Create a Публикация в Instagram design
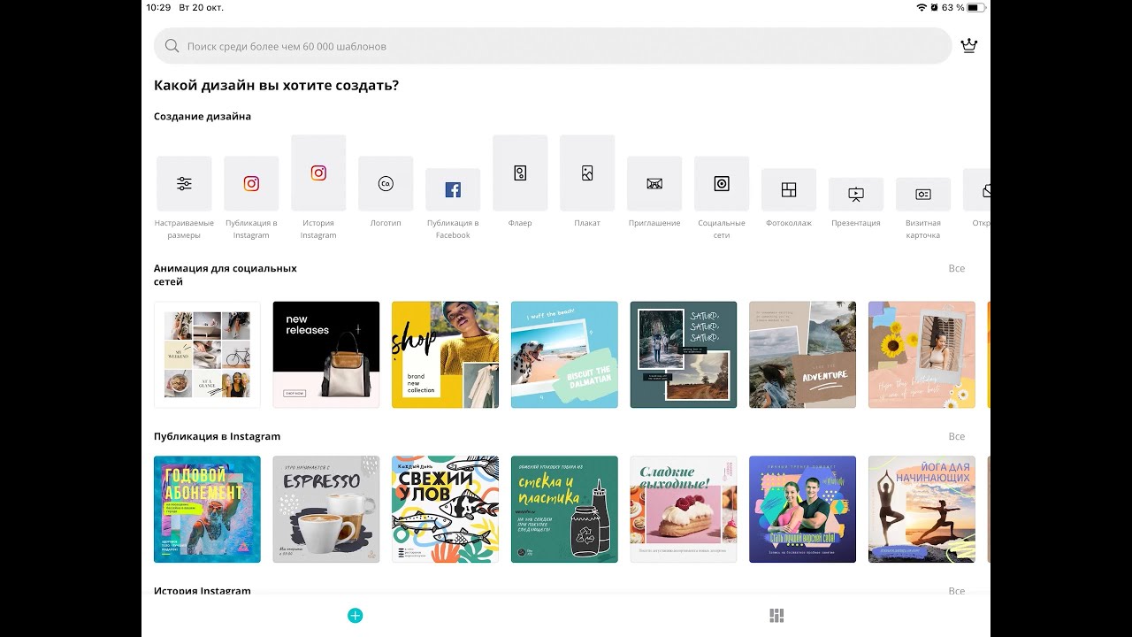 (x=251, y=184)
